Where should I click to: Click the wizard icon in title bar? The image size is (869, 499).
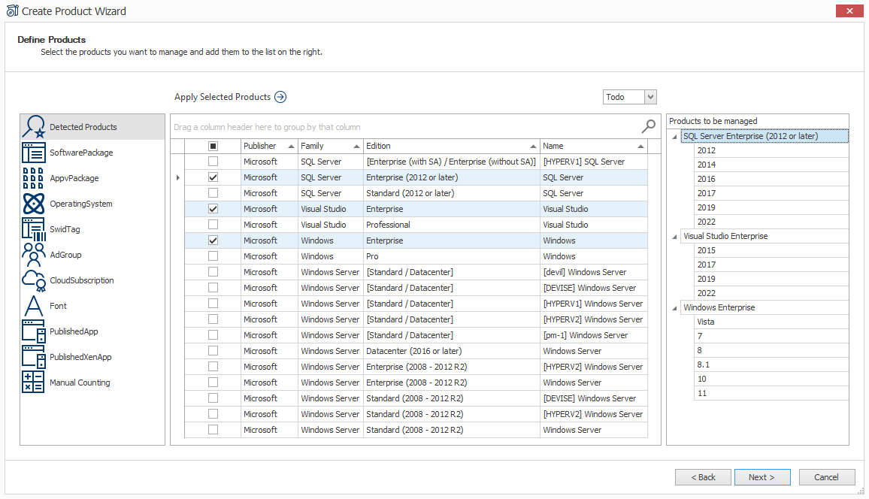(12, 11)
